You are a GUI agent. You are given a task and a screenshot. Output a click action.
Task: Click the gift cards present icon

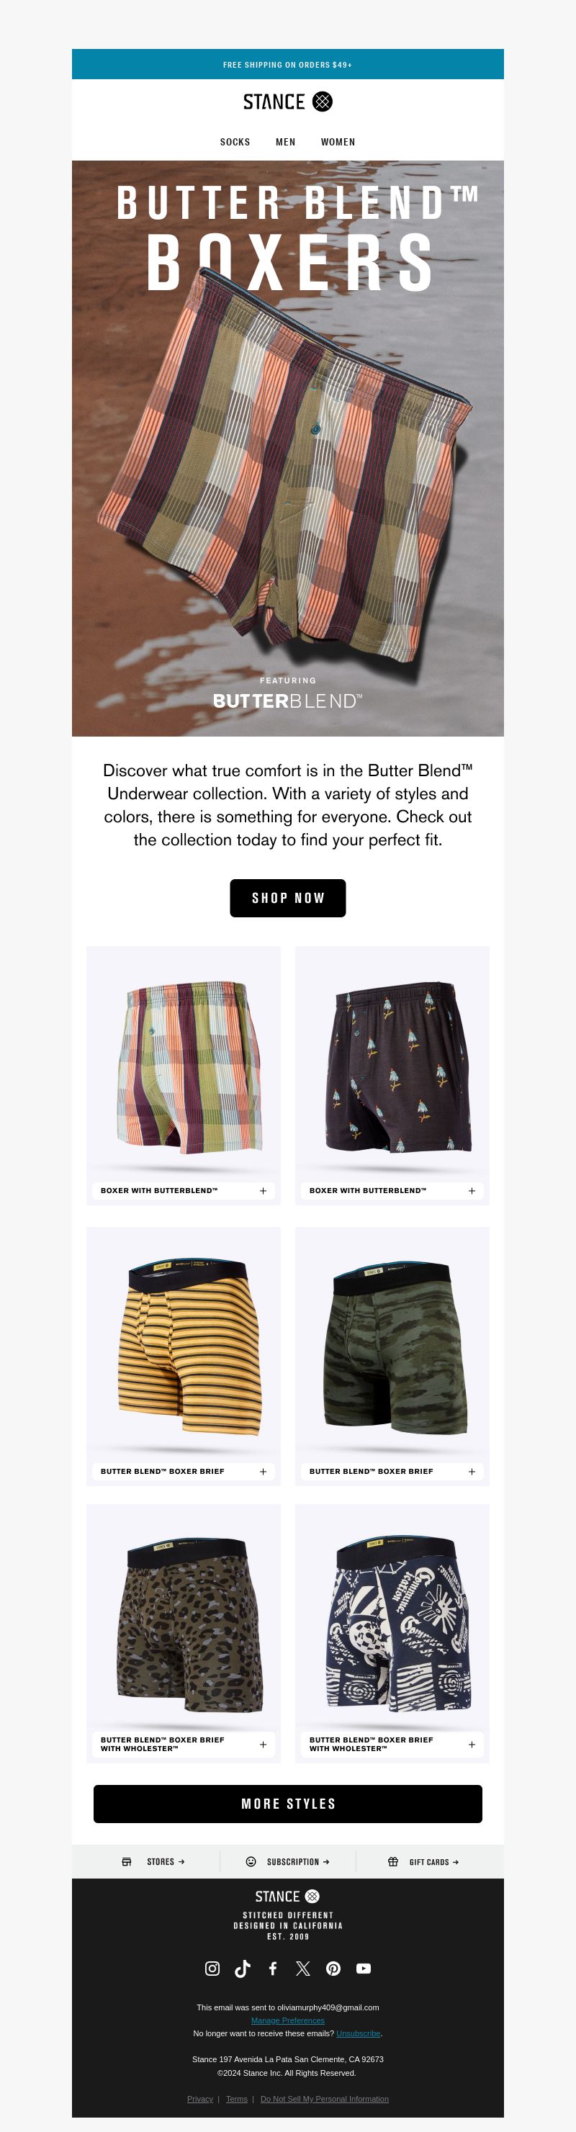tap(393, 1861)
